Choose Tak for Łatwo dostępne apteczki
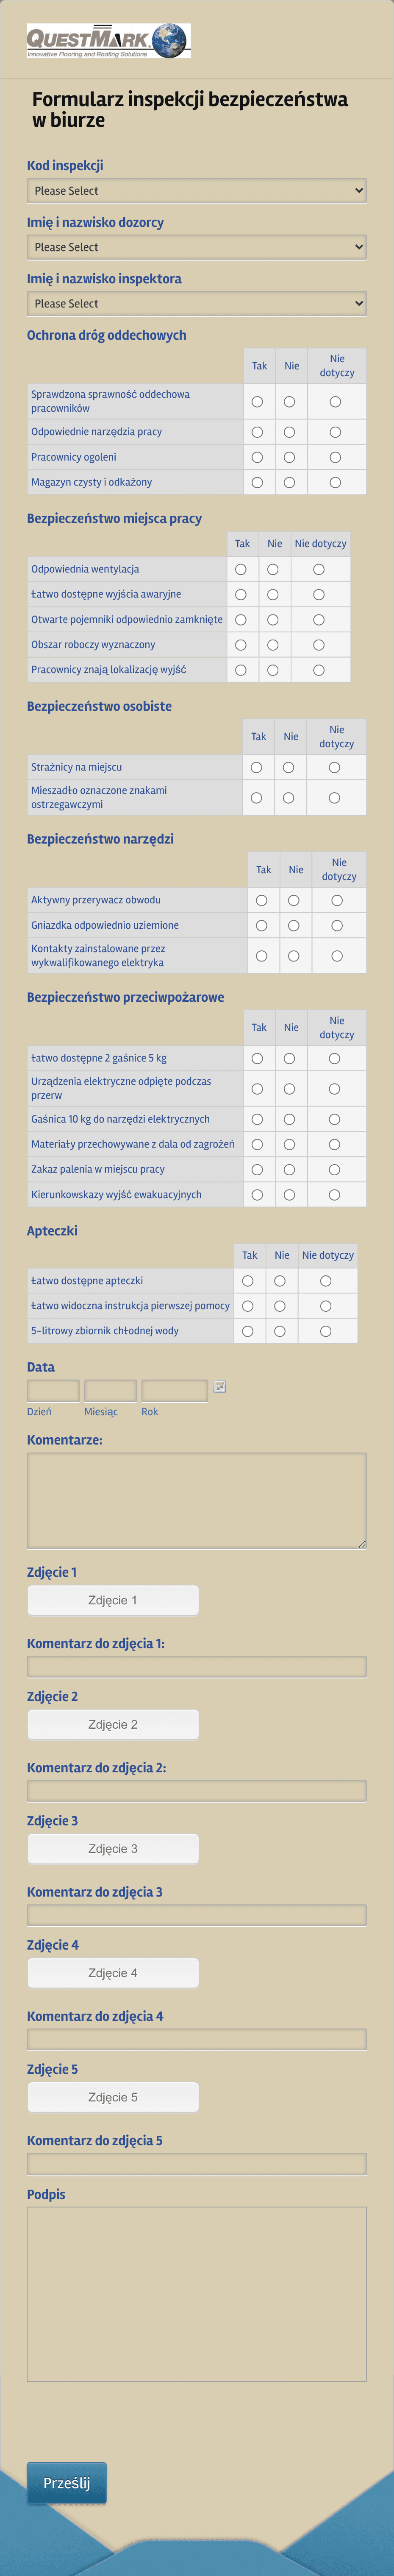 pyautogui.click(x=248, y=1280)
